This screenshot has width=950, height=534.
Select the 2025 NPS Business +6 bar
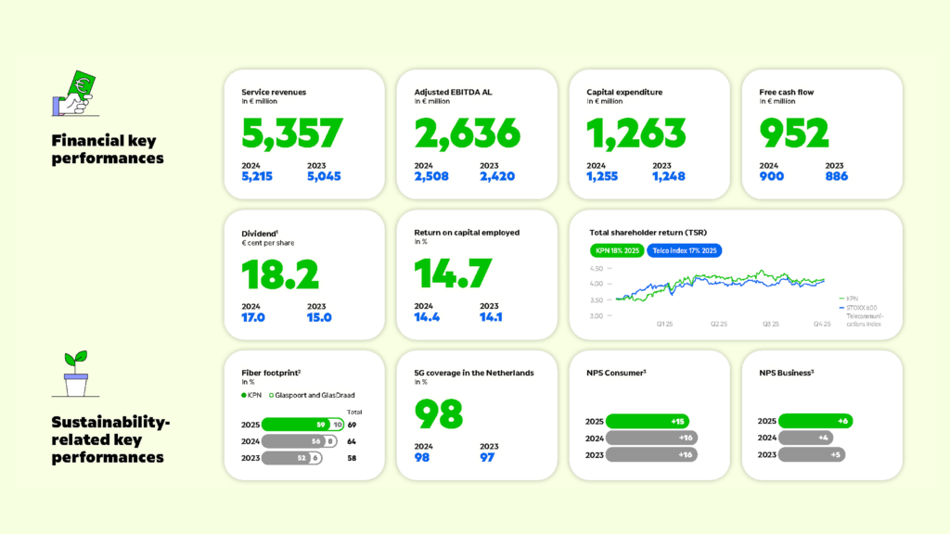(x=815, y=421)
